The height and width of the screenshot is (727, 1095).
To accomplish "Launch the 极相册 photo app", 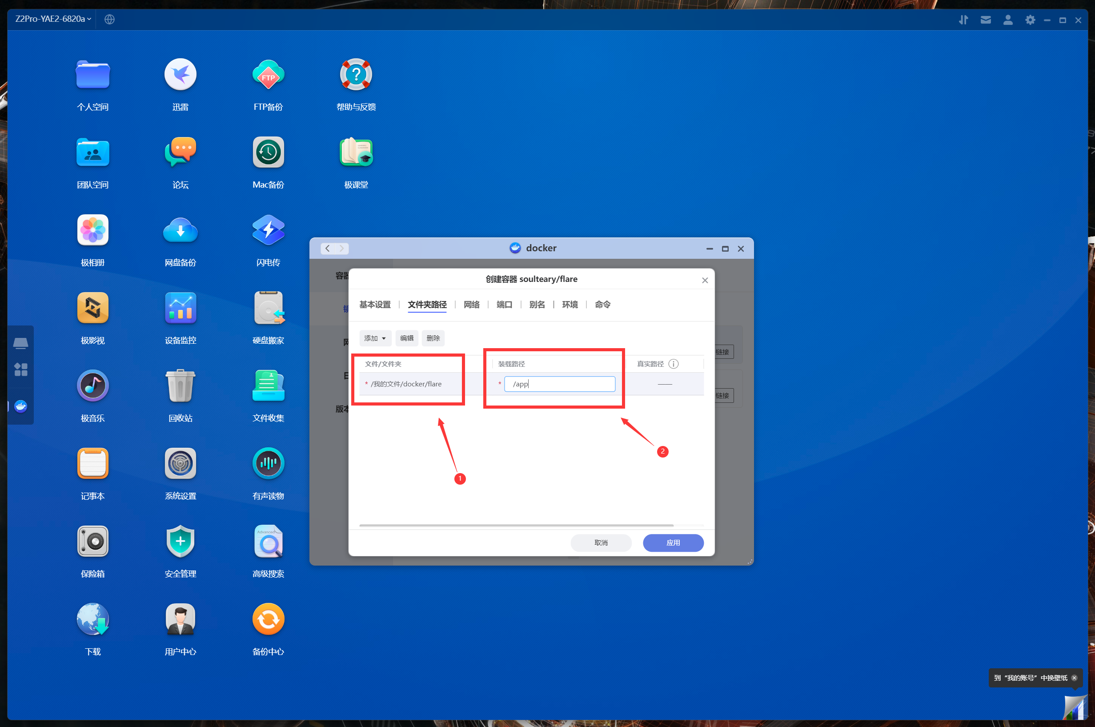I will (93, 230).
